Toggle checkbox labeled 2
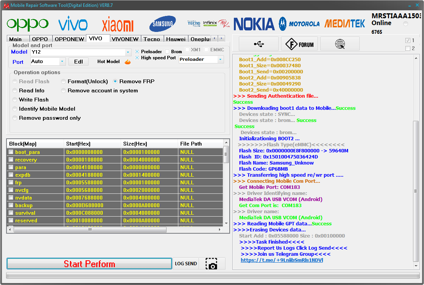This screenshot has width=424, height=285. point(408,48)
